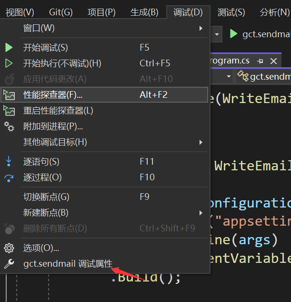
Task: Click the Step Over curved arrow icon
Action: click(x=9, y=177)
